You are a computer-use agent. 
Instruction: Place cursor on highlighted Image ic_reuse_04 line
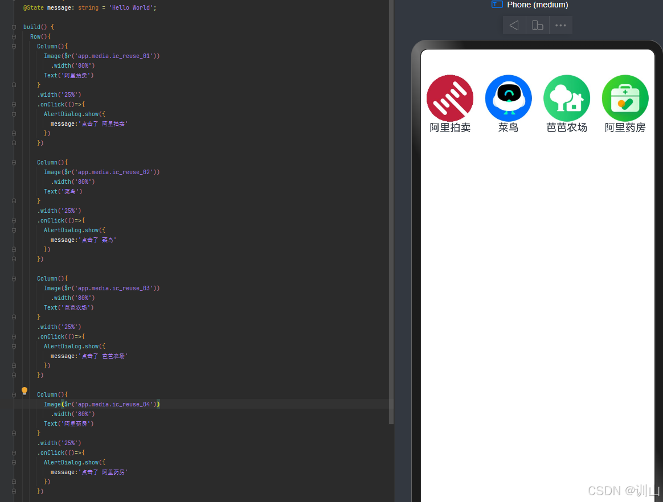(101, 404)
